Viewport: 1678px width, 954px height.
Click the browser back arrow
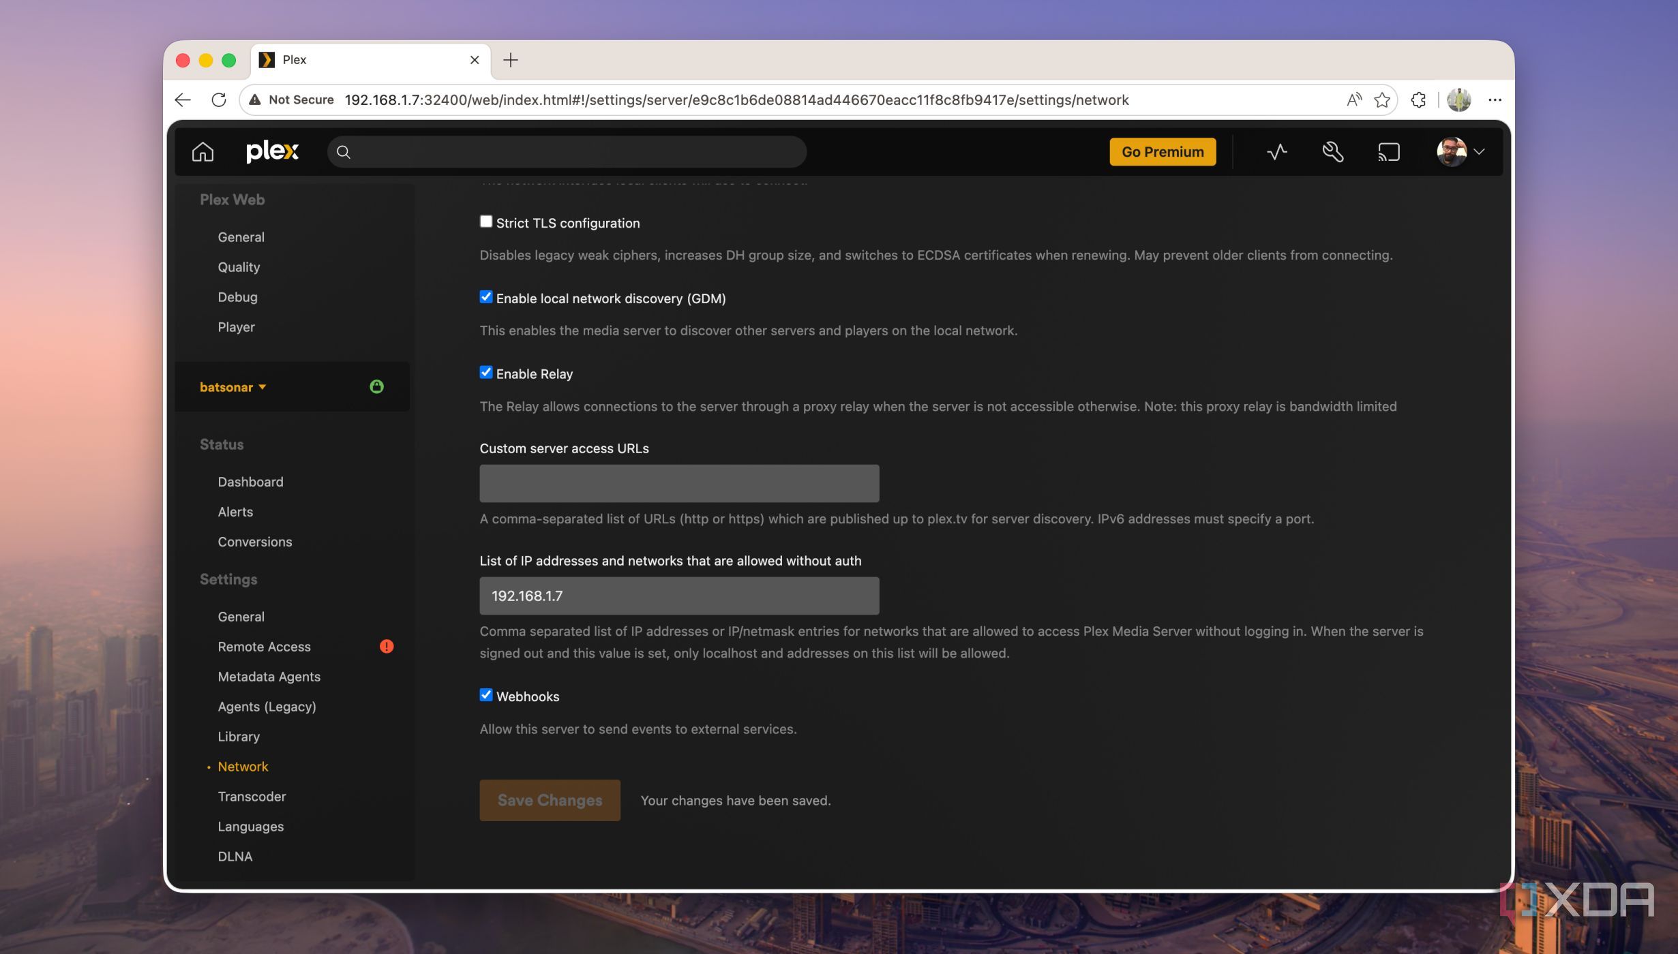tap(183, 100)
